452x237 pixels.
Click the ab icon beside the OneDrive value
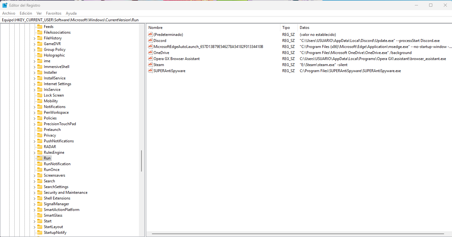[x=150, y=52]
